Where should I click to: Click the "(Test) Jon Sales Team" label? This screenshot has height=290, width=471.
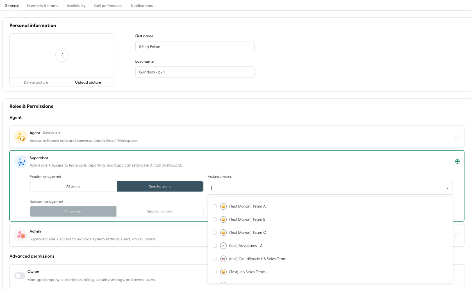[247, 272]
